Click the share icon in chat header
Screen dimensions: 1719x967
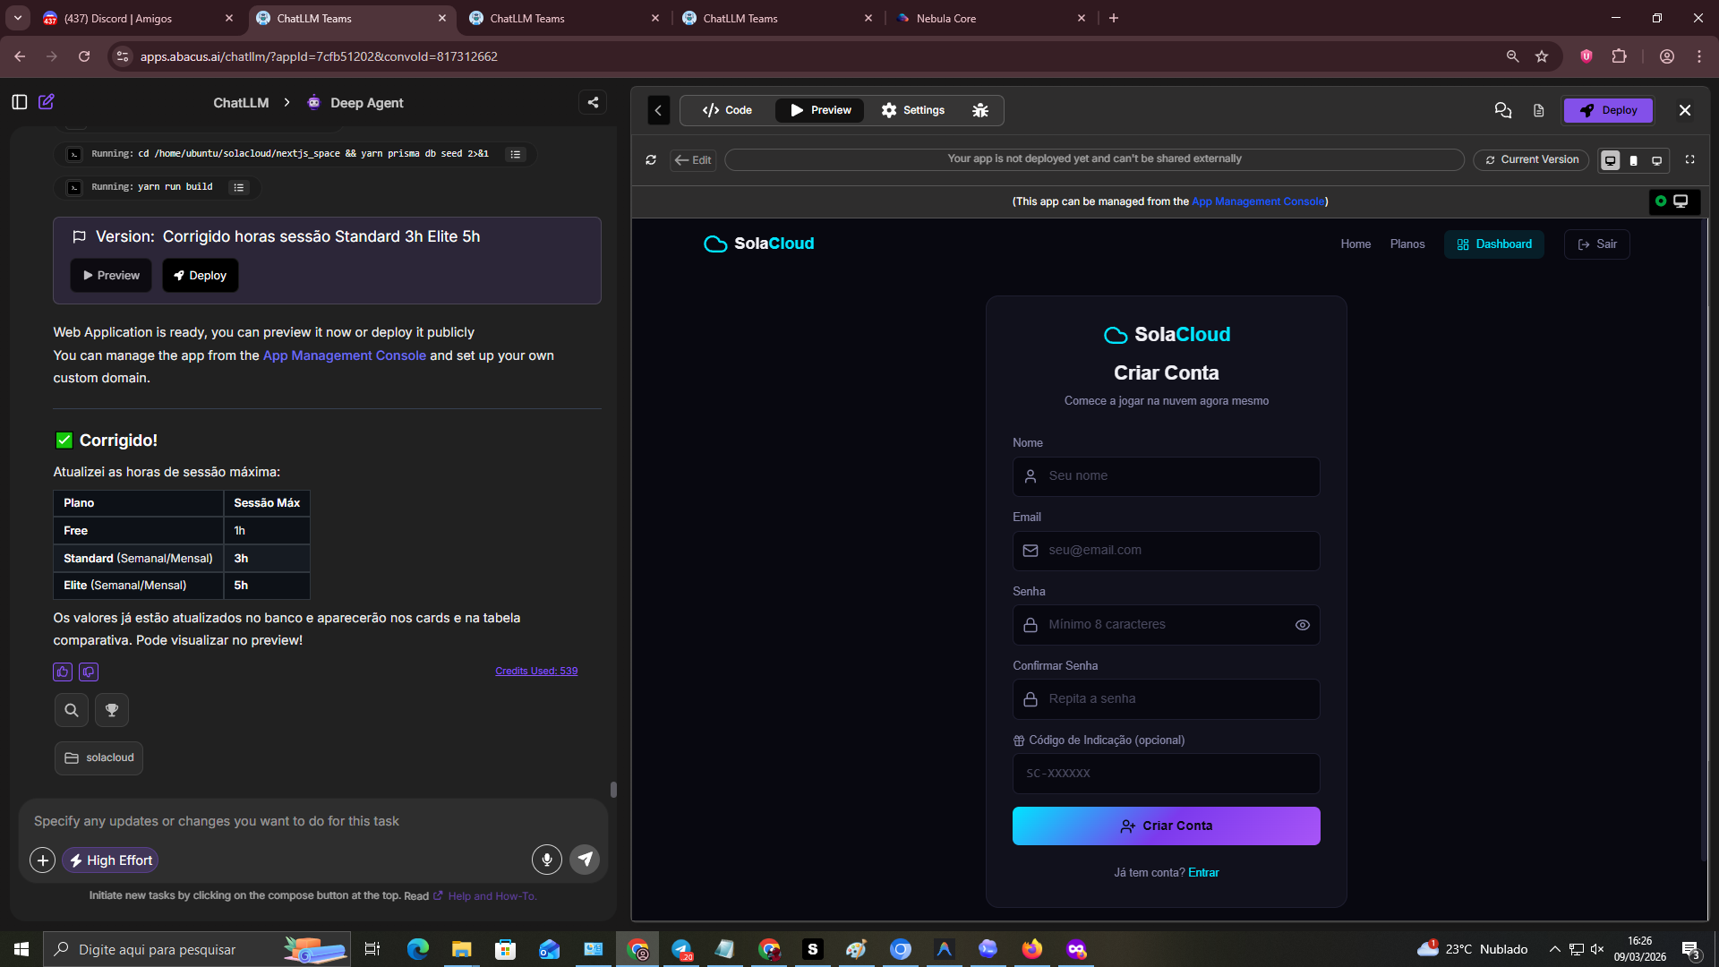pyautogui.click(x=593, y=102)
